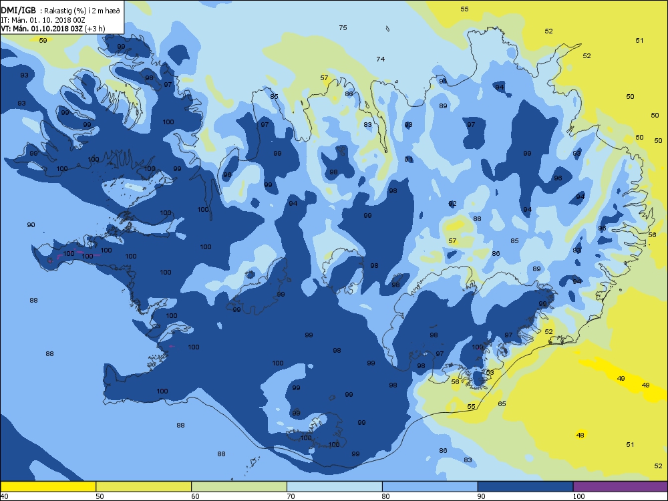Viewport: 668px width, 501px height.
Task: Select the light blue 70–80 legend swatch
Action: [335, 486]
